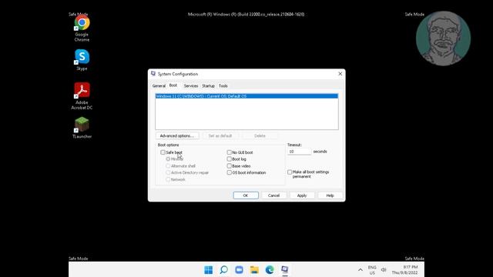Open taskbar Search
Viewport: 493px width, 277px height.
pos(223,270)
